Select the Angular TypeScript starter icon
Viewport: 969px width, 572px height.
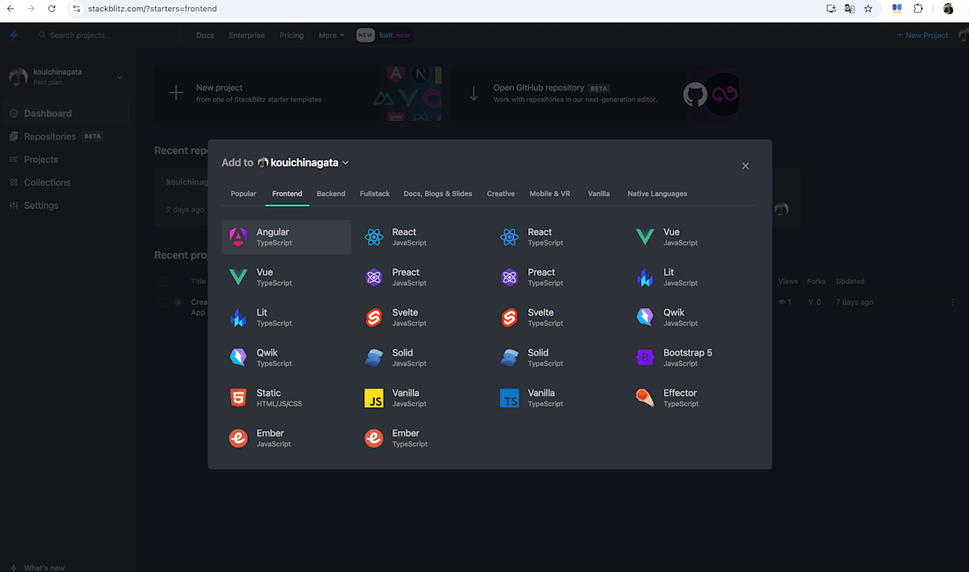coord(238,236)
